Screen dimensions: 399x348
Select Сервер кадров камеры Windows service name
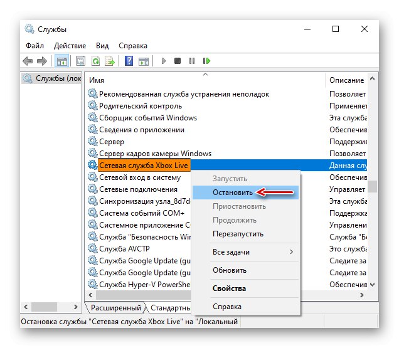point(155,154)
